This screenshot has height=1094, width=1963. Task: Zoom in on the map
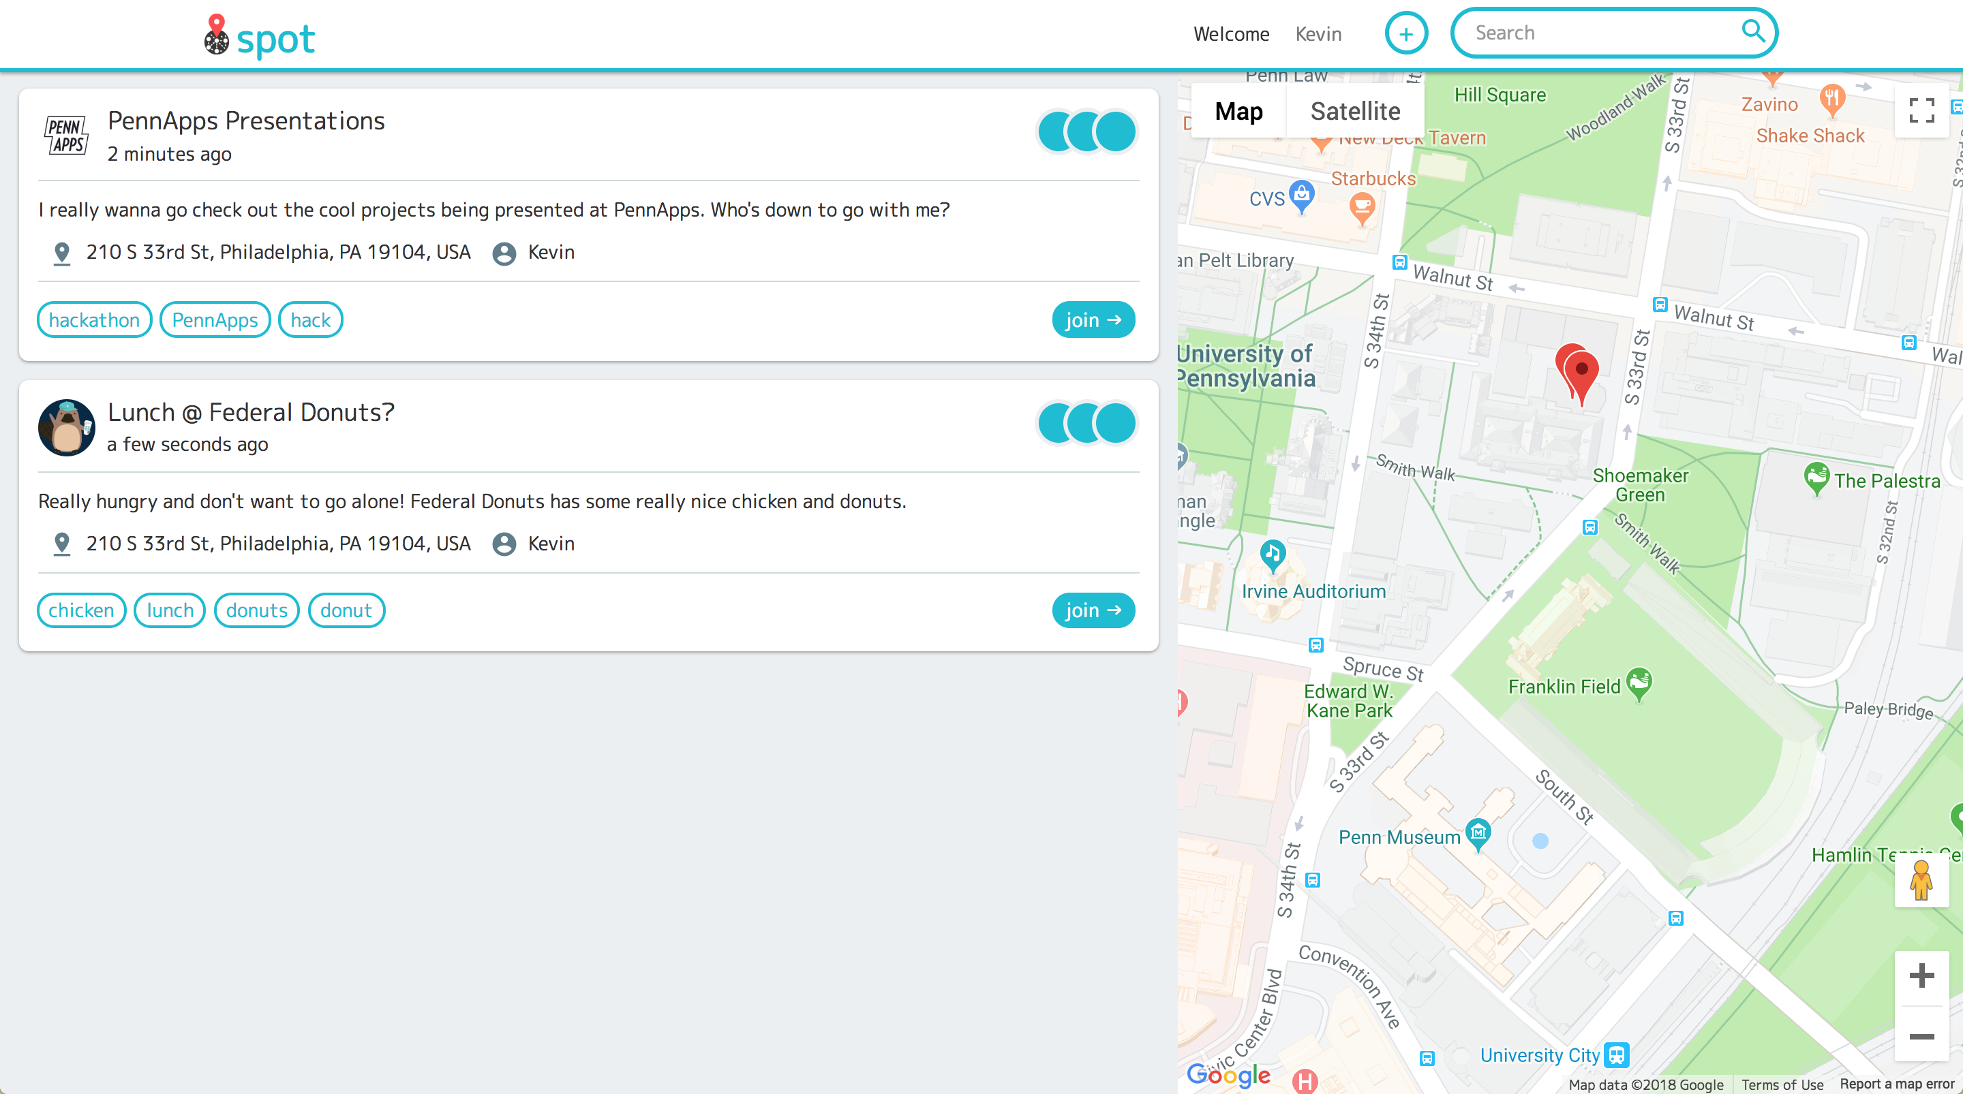(1921, 976)
